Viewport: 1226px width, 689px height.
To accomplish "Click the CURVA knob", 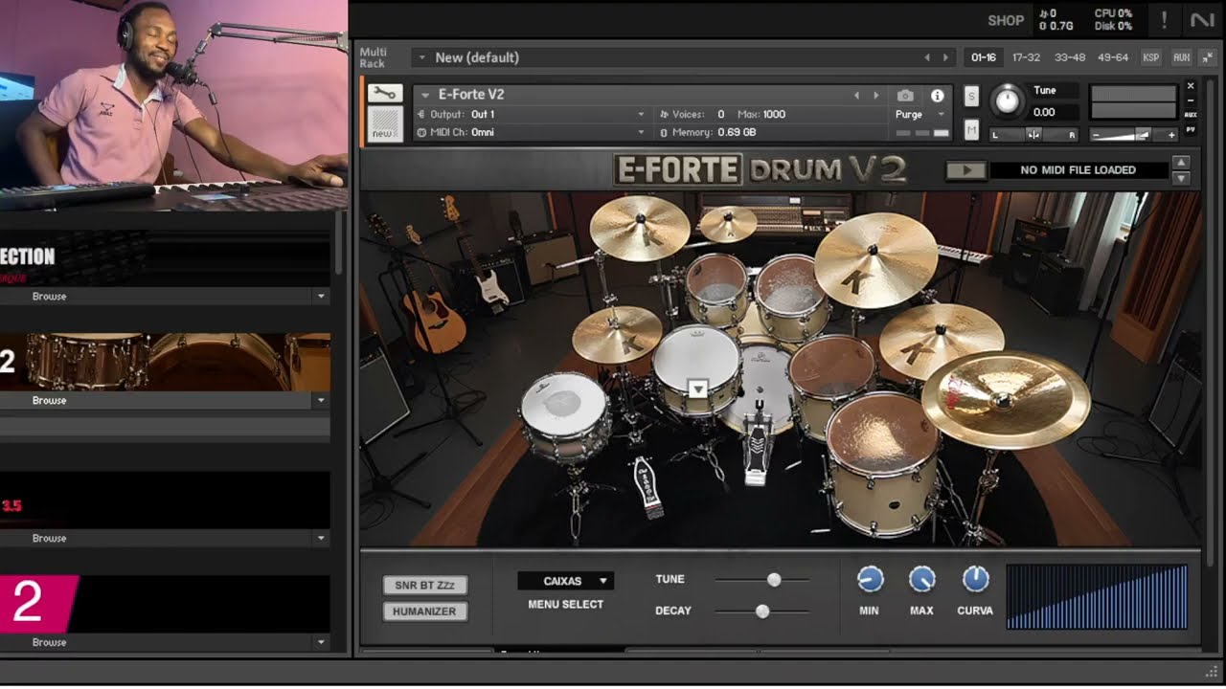I will (x=975, y=579).
